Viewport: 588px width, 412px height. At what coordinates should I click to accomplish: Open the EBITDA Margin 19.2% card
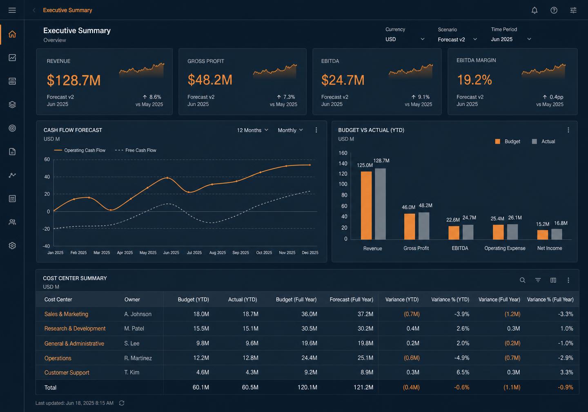tap(512, 82)
